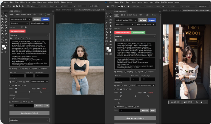Select the Zoom tool in left window toolbar

coord(2,43)
